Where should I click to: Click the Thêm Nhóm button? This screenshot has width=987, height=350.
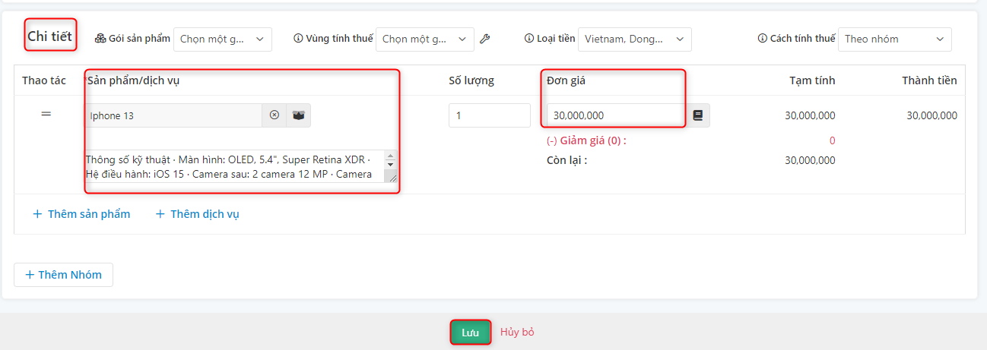pyautogui.click(x=64, y=275)
